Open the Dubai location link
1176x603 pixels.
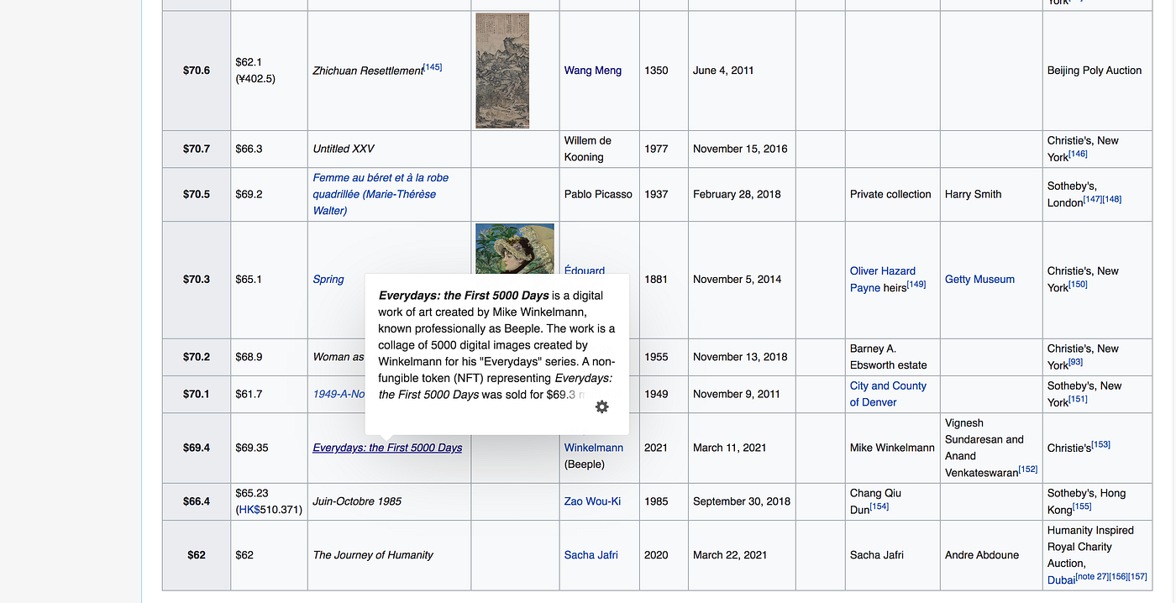[1062, 580]
